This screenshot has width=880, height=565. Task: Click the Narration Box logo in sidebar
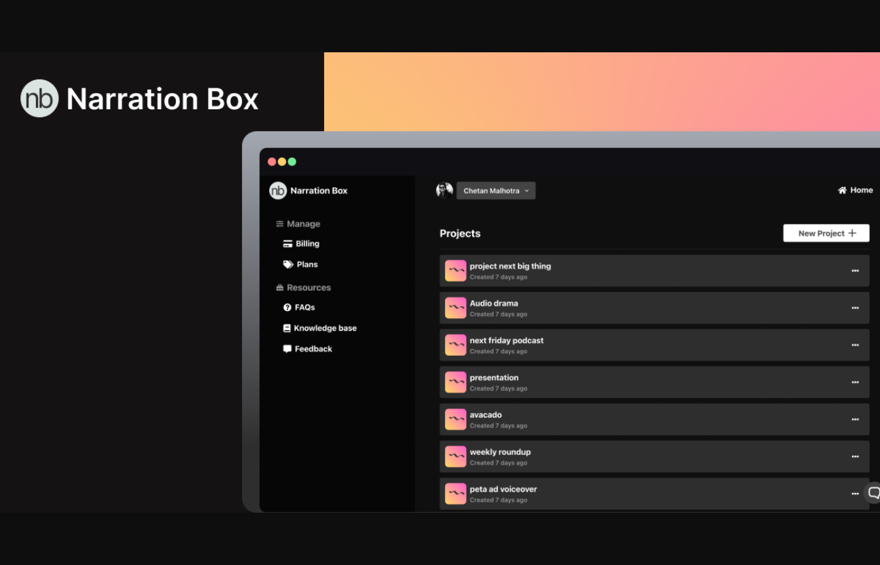[278, 191]
